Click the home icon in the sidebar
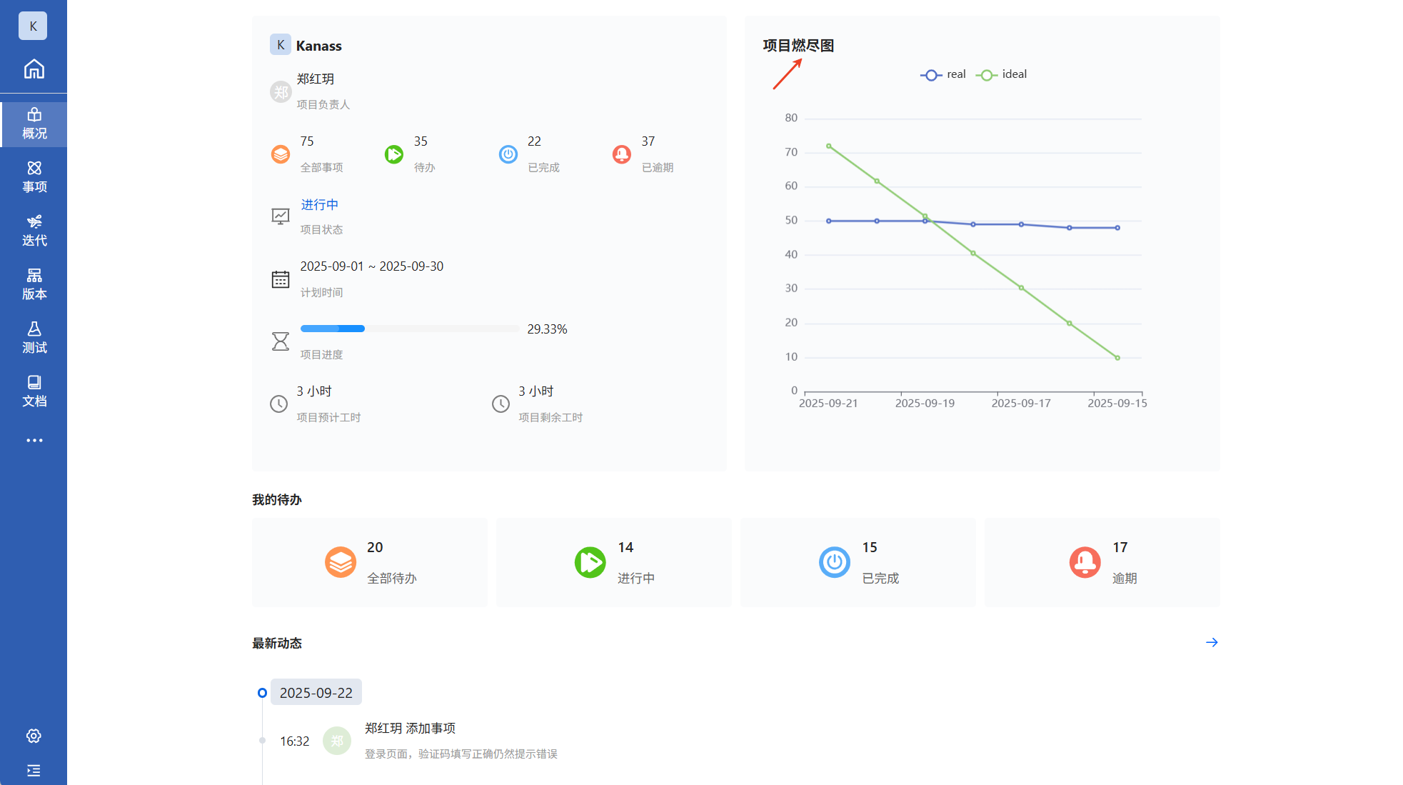 34,69
